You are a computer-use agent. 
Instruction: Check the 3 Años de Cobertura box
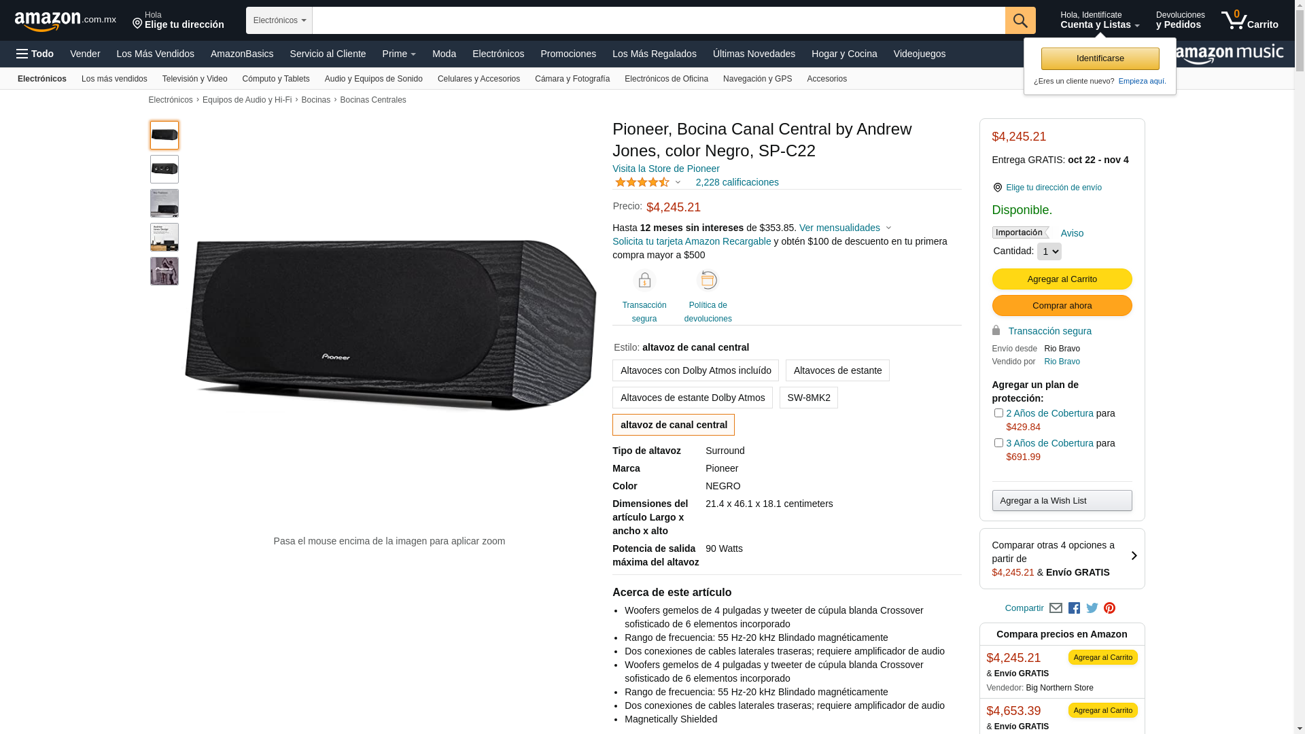[x=998, y=443]
